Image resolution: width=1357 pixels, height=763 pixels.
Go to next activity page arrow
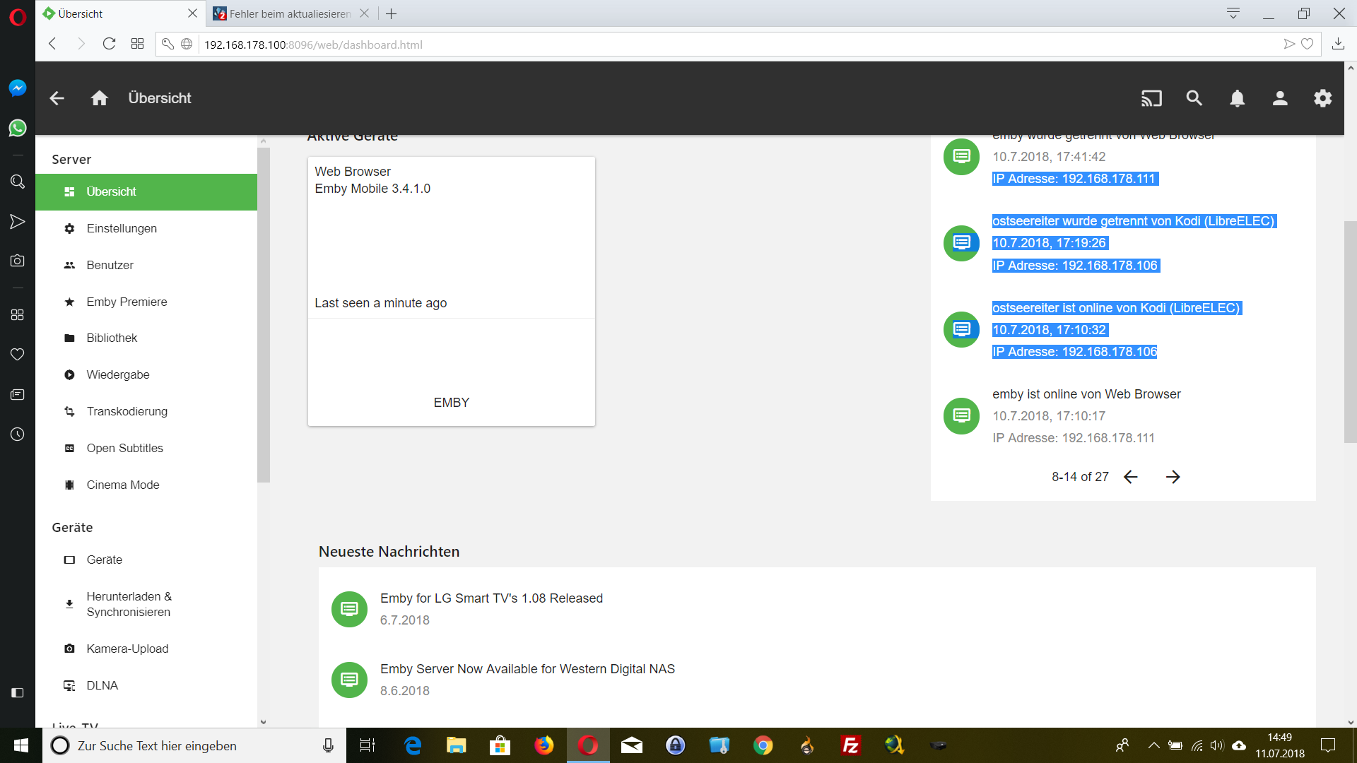[1173, 477]
